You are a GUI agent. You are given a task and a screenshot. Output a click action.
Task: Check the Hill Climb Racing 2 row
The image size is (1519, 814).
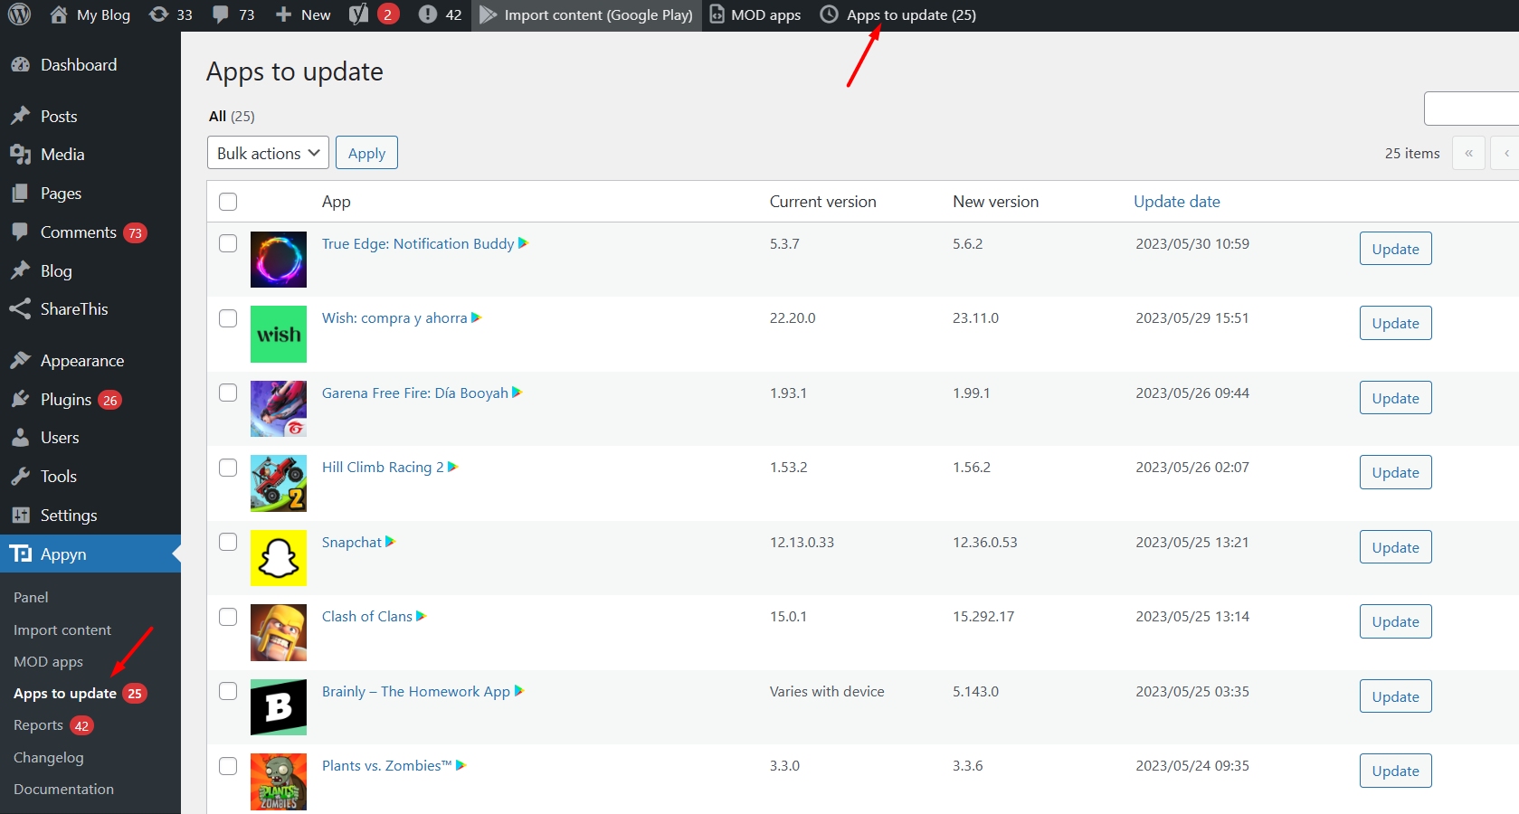[x=228, y=468]
